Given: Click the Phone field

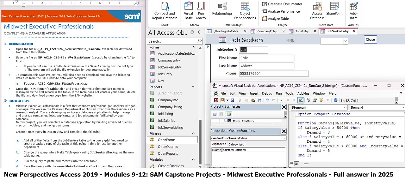Looking at the screenshot, I should [274, 74].
